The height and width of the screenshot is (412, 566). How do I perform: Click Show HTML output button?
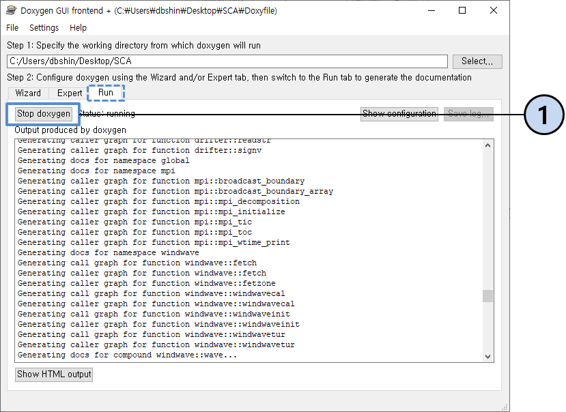coord(54,374)
